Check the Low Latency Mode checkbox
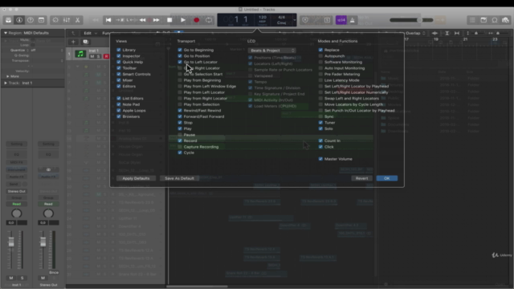 320,80
